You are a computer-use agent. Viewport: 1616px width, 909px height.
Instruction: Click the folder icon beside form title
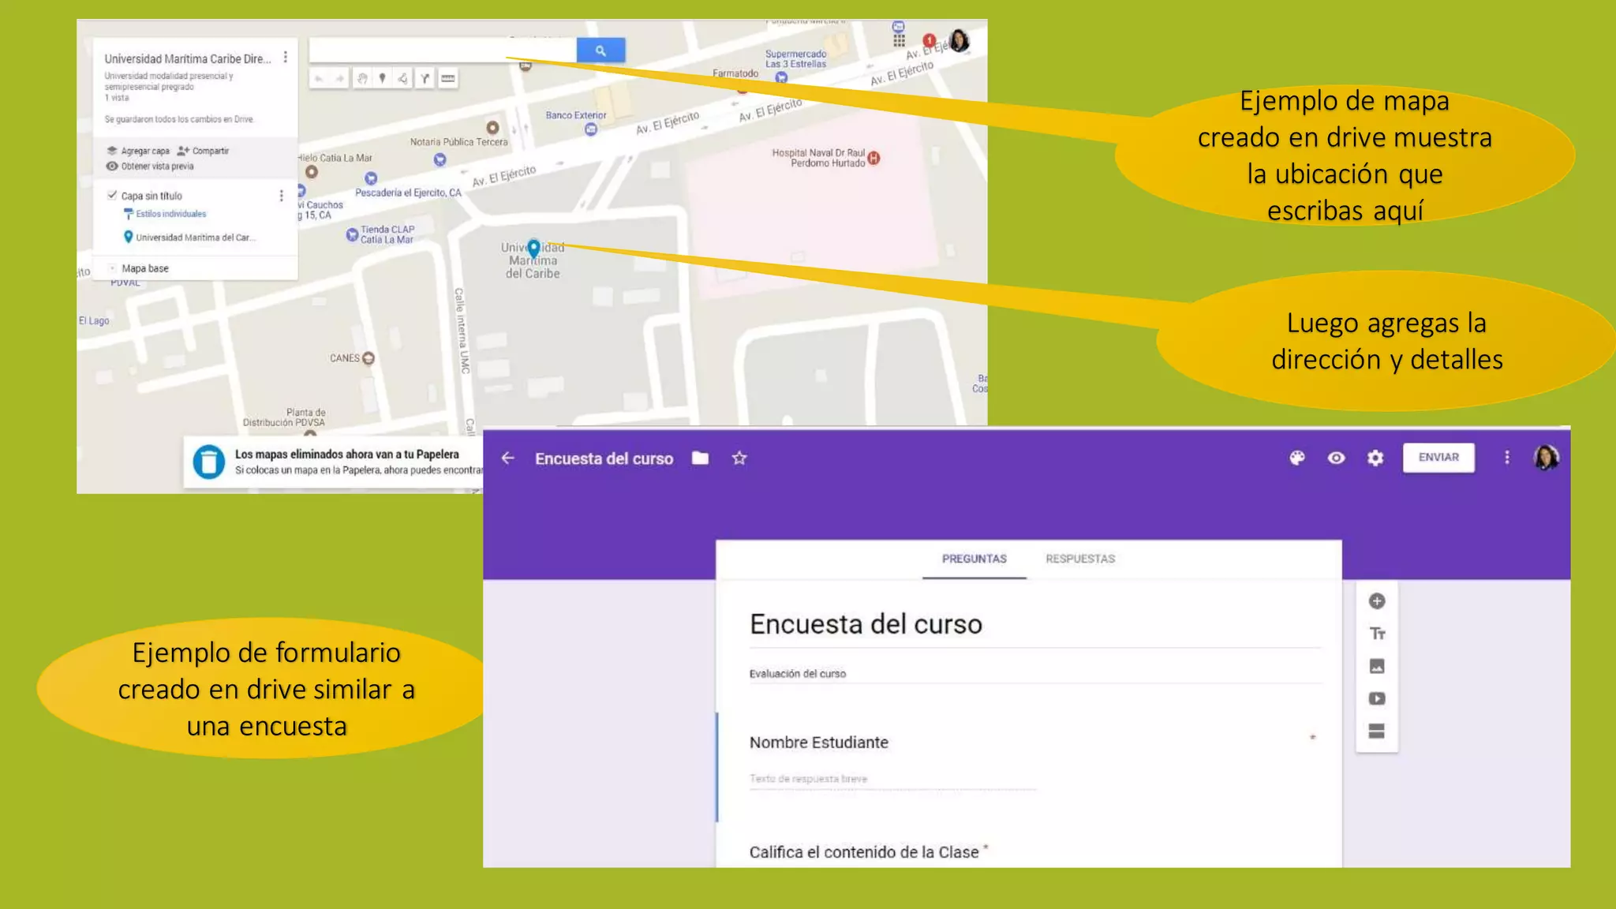click(700, 458)
